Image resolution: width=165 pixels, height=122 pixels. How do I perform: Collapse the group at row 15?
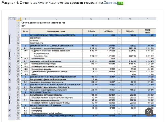[x=10, y=51]
